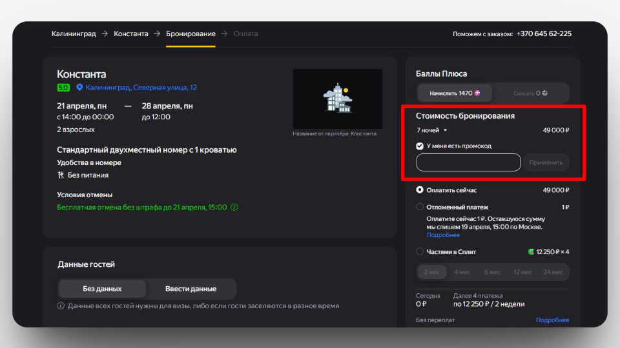Uncheck 'У меня есть промокод' checkbox
The width and height of the screenshot is (620, 348).
pos(420,146)
